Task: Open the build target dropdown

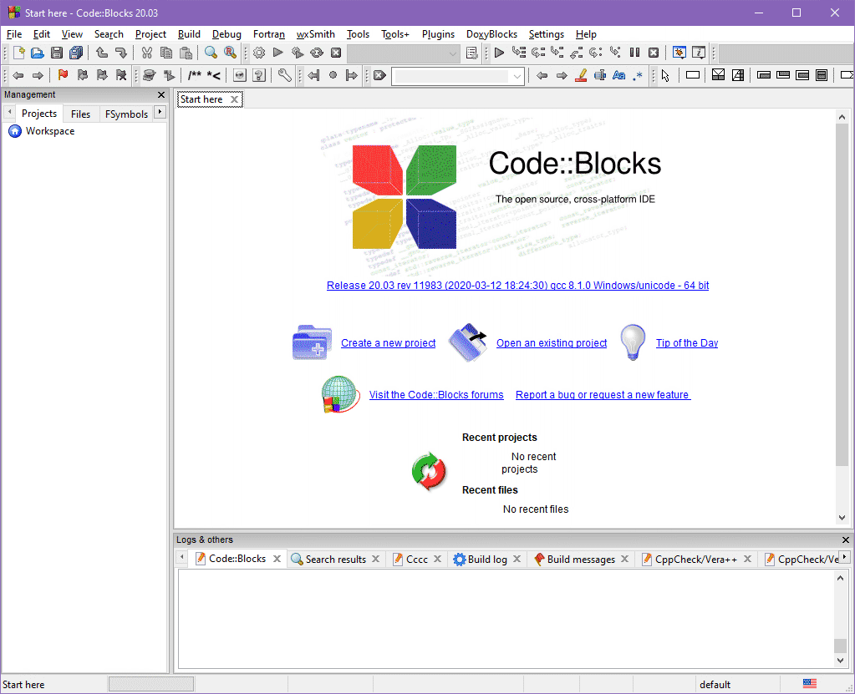Action: click(x=453, y=53)
